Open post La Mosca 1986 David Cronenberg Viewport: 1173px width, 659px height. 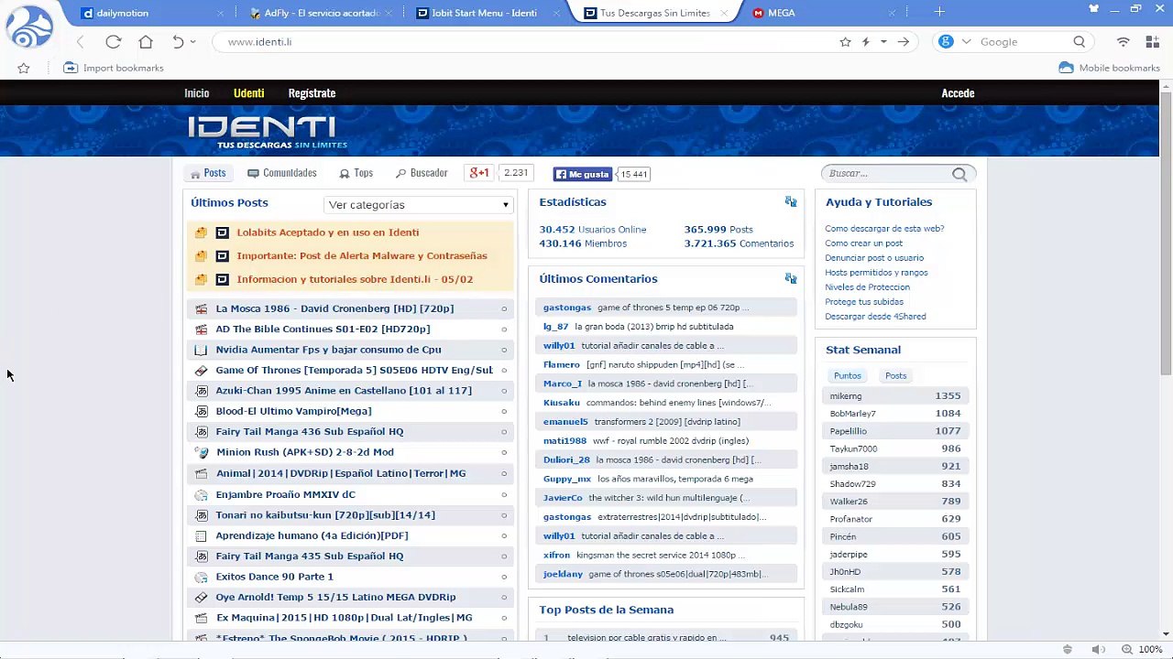point(334,308)
